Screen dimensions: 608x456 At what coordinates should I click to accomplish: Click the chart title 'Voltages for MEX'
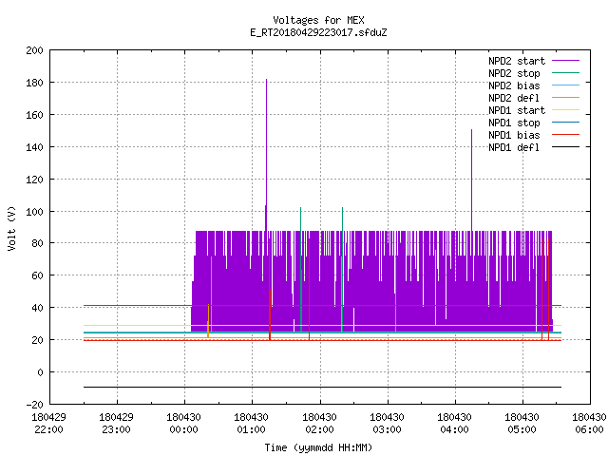point(318,20)
